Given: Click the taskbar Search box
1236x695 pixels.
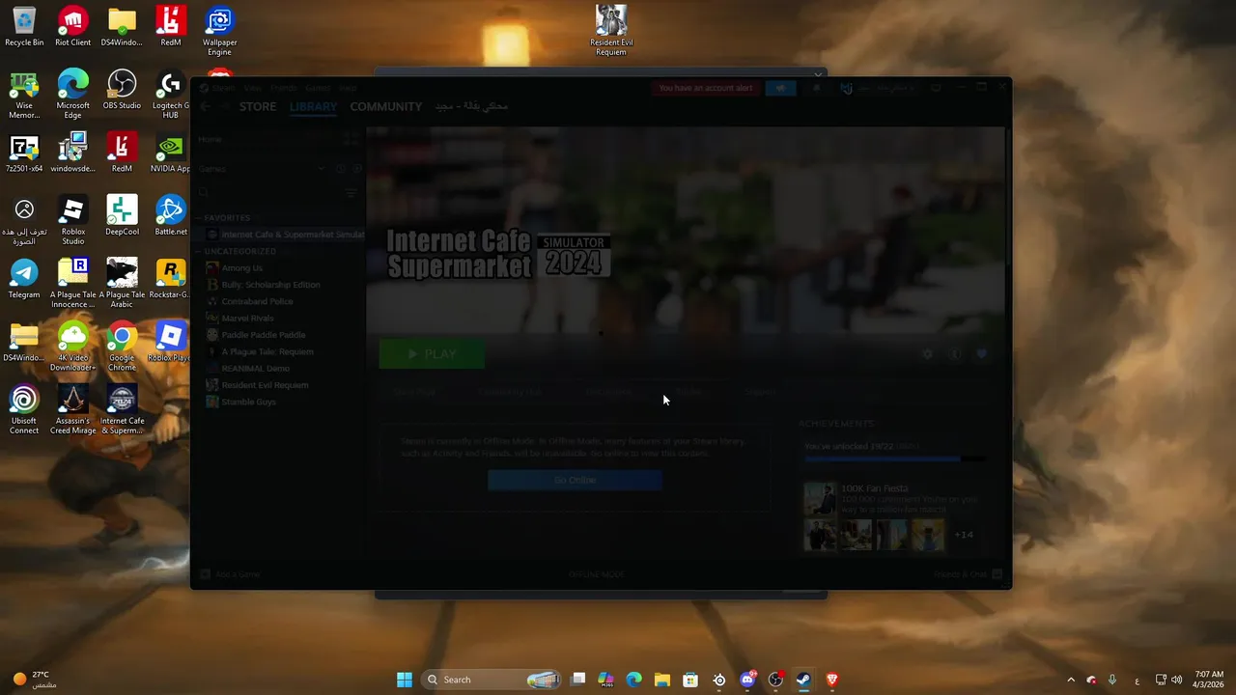Looking at the screenshot, I should click(492, 680).
